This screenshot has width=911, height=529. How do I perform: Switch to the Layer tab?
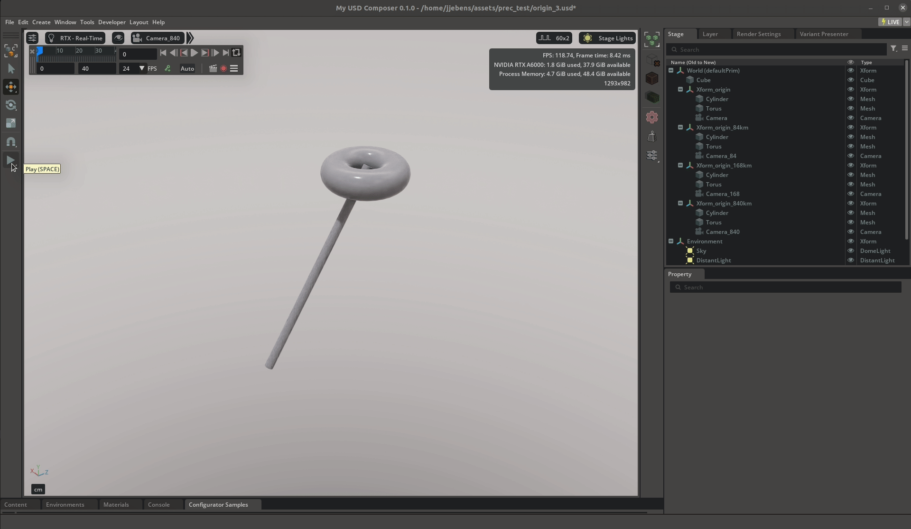[x=710, y=34]
